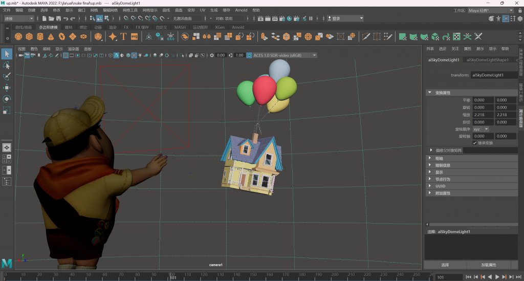Open the Arnold menu in menu bar
Viewport: 524px width, 281px height.
[x=241, y=10]
